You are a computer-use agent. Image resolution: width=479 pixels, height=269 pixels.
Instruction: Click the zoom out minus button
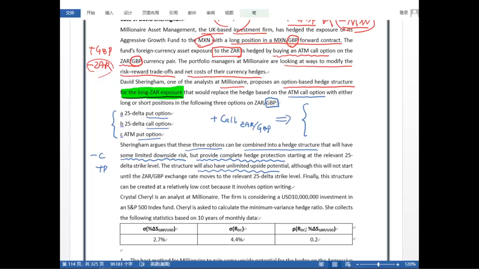click(x=357, y=264)
